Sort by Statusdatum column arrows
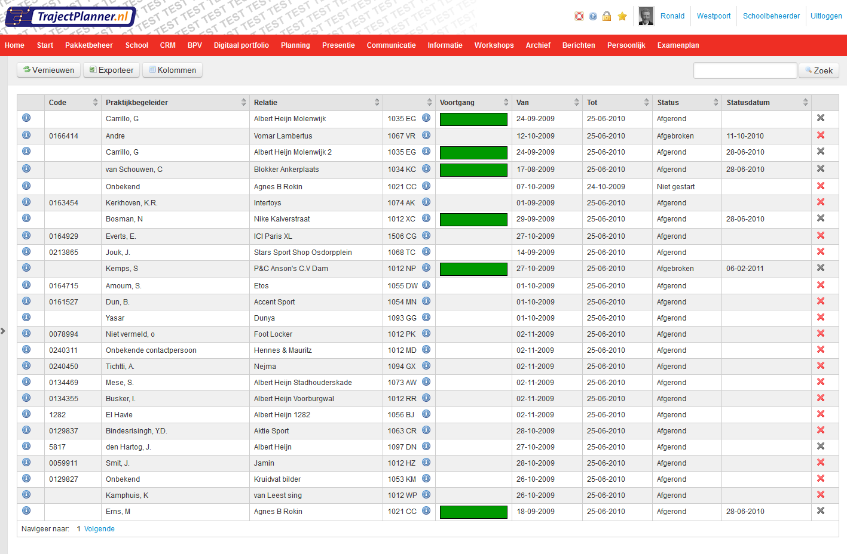Screen dimensions: 847x554 coord(805,102)
